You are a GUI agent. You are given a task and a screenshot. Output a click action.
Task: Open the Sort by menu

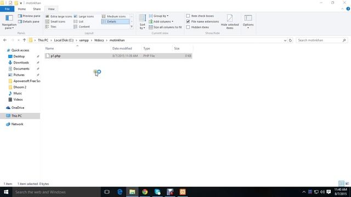point(143,22)
